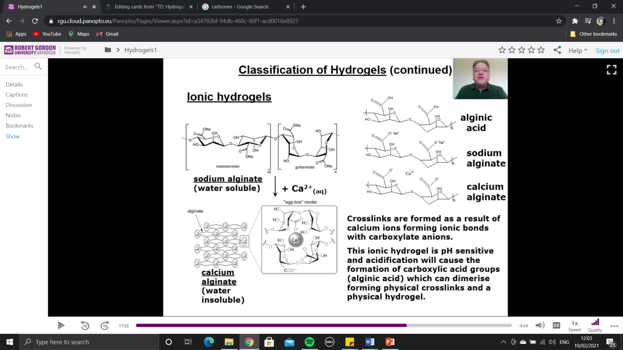Click the browser address bar URL

pyautogui.click(x=178, y=21)
